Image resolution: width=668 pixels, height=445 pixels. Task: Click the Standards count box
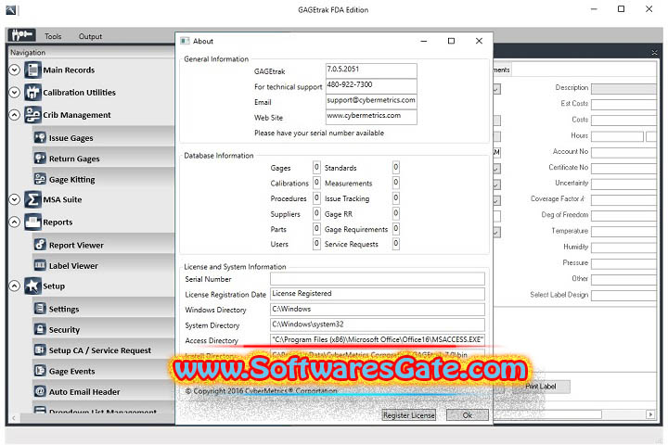point(396,168)
